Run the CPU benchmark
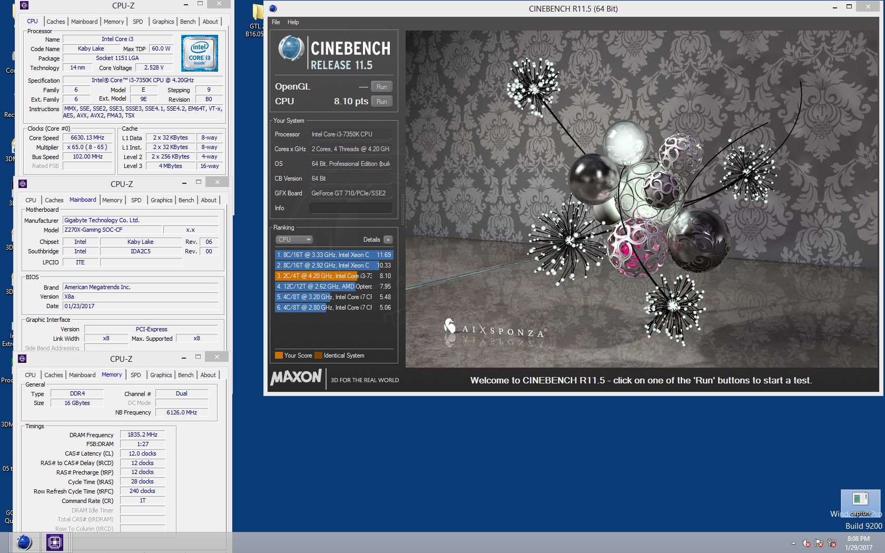Screen dimensions: 885x553 point(382,102)
